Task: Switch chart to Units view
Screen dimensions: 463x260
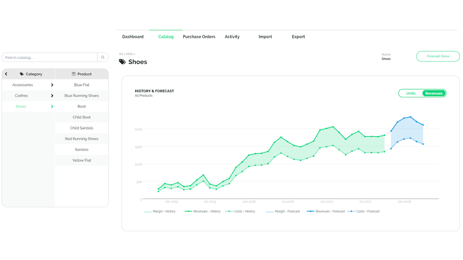Action: [x=410, y=93]
